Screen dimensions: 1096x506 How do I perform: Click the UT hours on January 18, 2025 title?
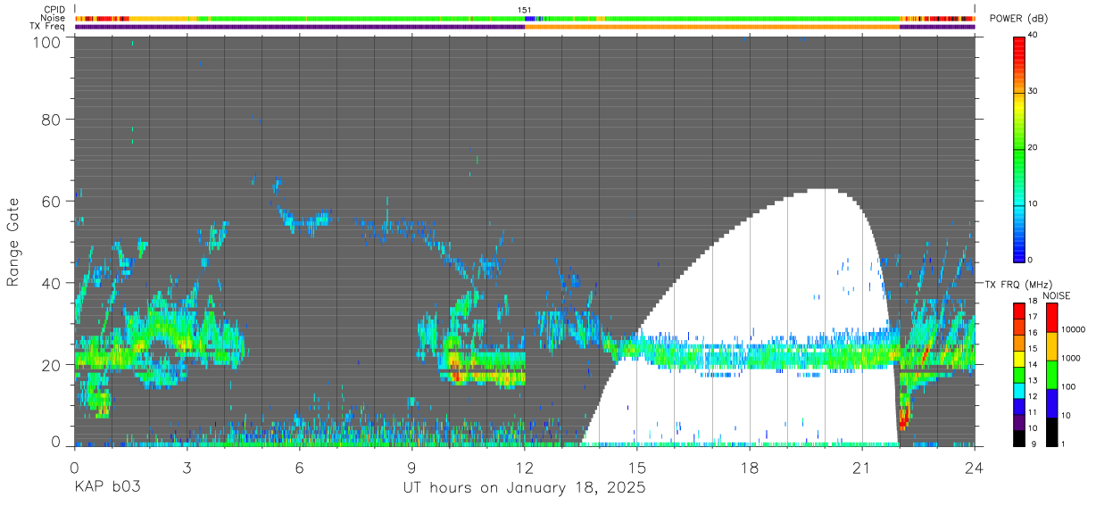tap(524, 488)
